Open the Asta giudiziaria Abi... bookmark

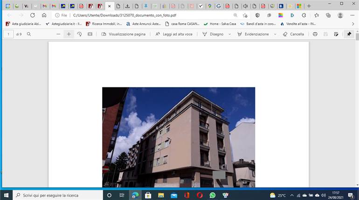(x=23, y=24)
